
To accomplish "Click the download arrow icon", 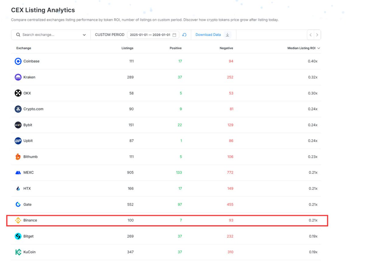I will tap(228, 35).
